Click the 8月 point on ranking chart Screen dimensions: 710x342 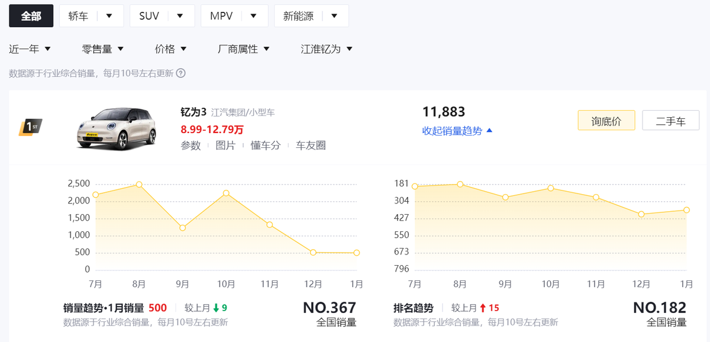coord(460,184)
